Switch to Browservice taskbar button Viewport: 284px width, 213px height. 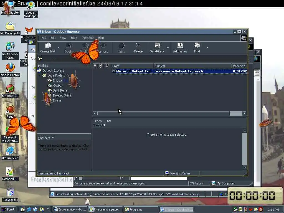[x=70, y=209]
